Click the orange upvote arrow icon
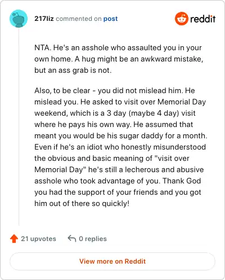The height and width of the screenshot is (280, 225). pos(14,239)
